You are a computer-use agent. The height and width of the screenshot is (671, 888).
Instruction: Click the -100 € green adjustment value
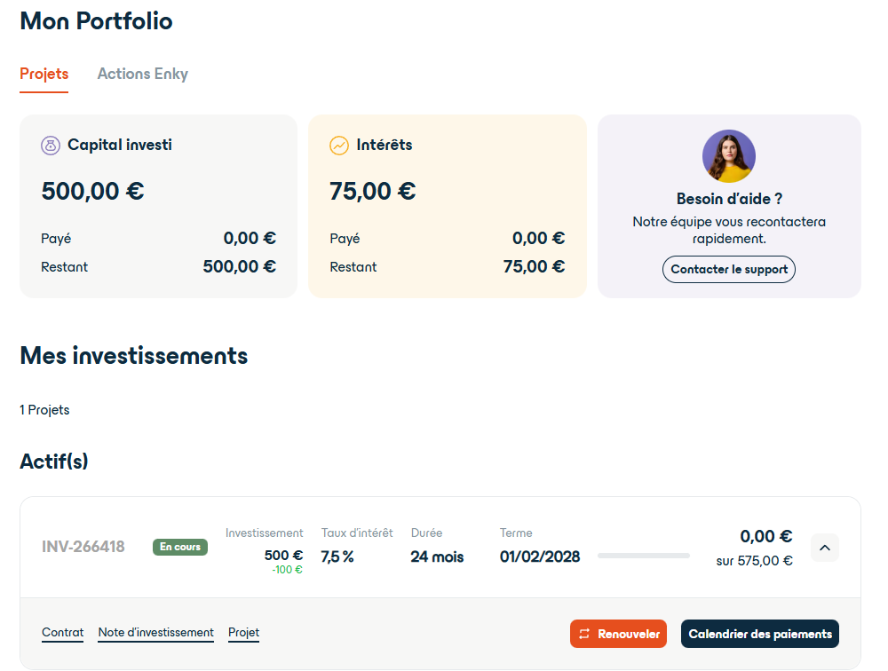pos(287,570)
